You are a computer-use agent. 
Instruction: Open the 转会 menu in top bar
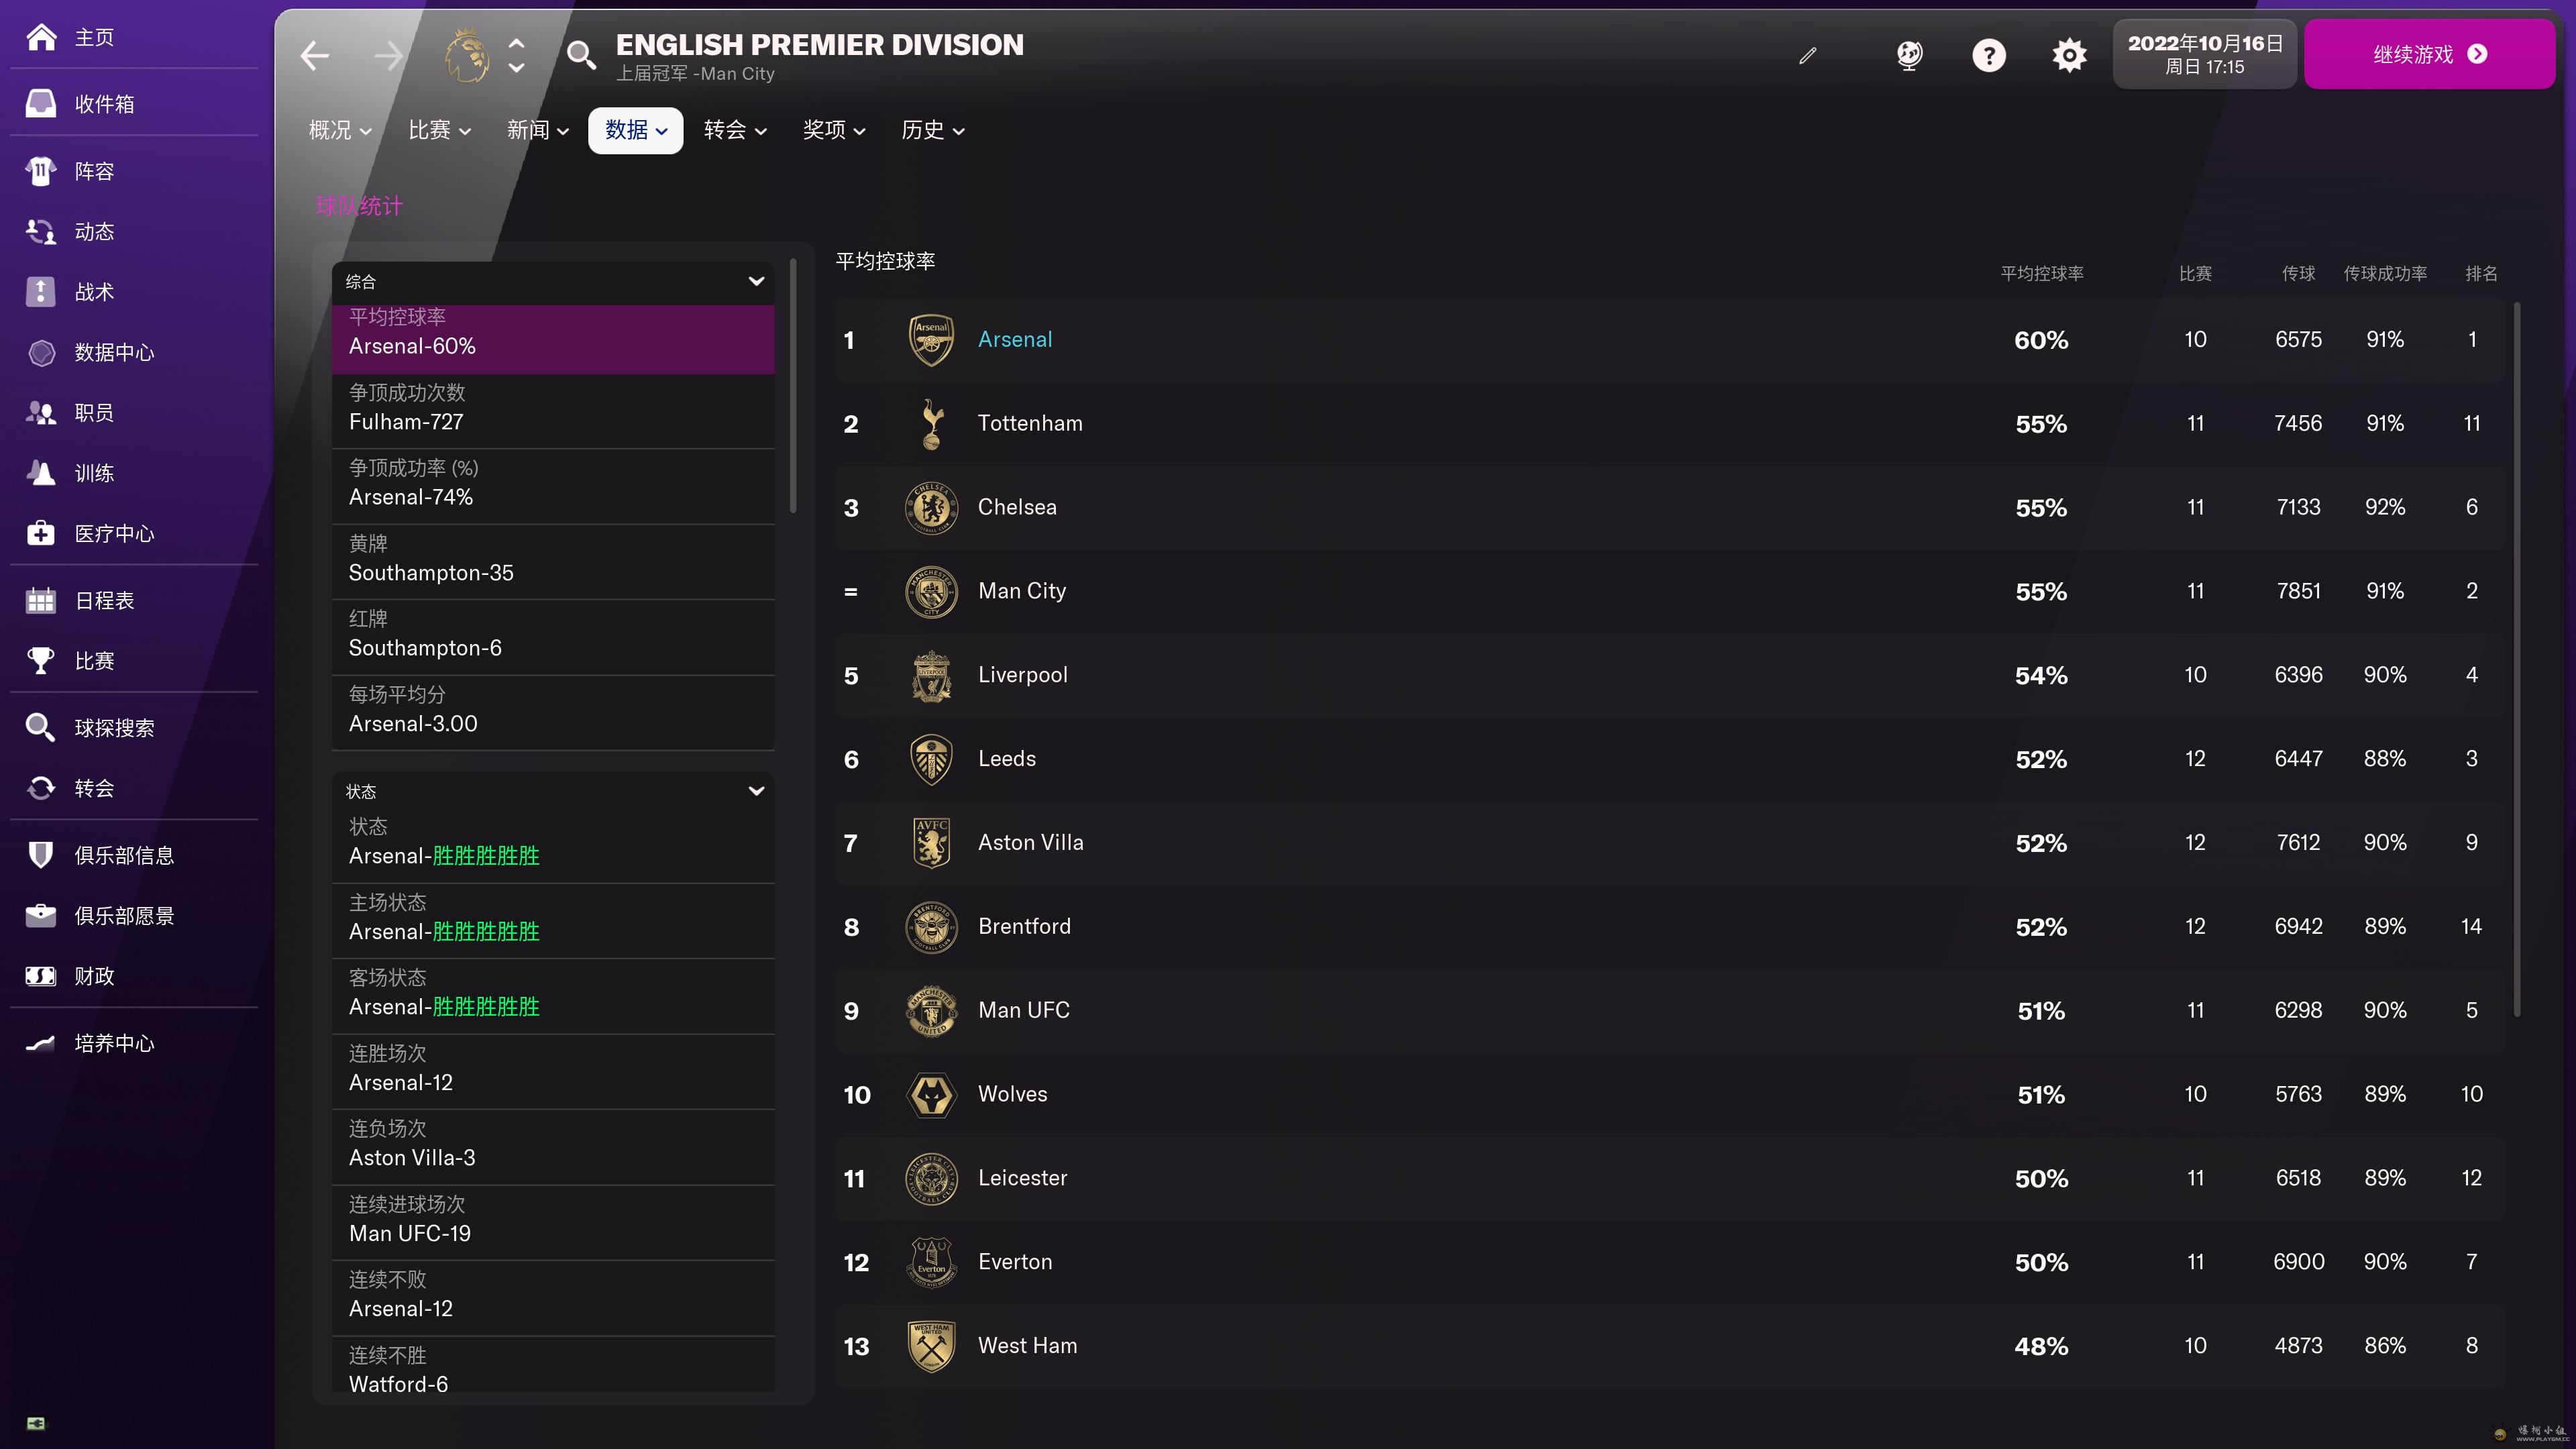(x=735, y=130)
